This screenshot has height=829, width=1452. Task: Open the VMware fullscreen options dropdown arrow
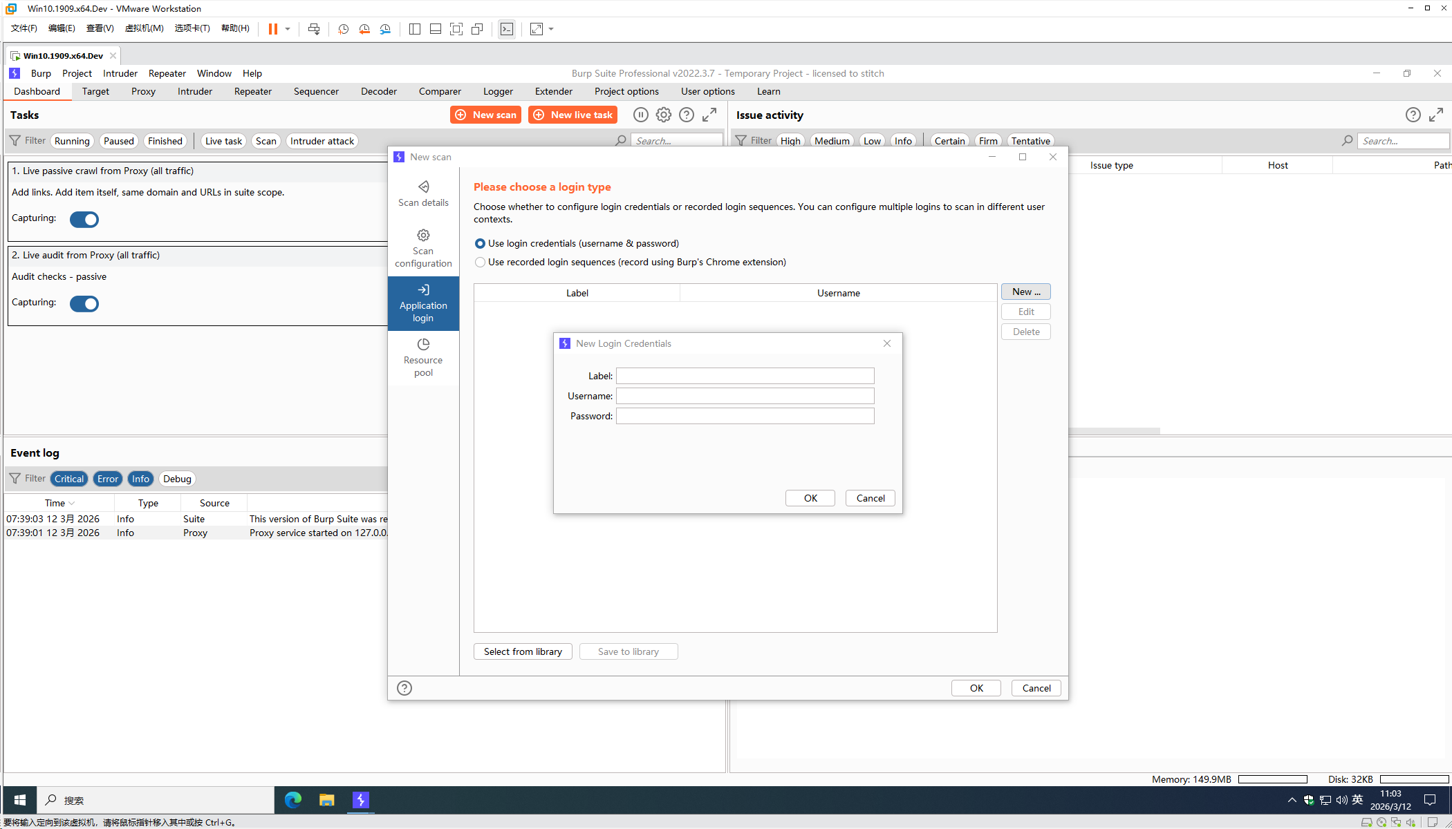(x=551, y=29)
